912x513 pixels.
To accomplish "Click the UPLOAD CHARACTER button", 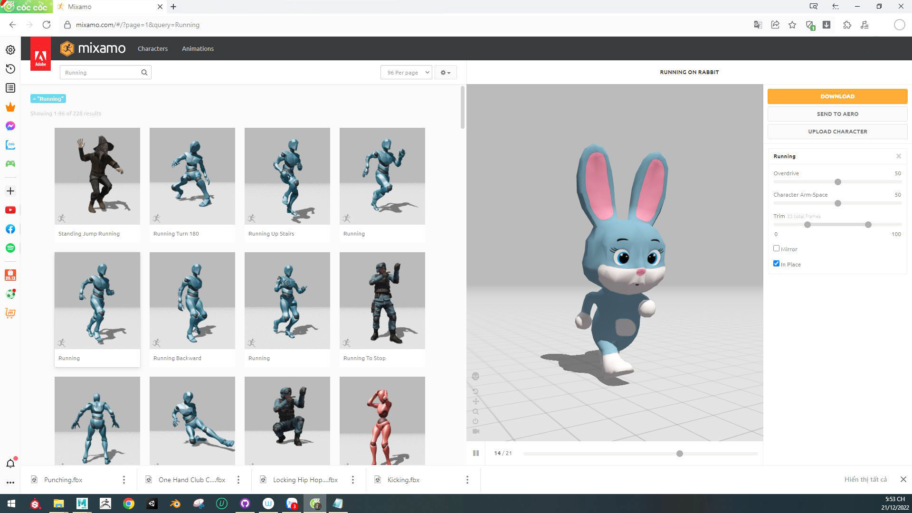I will pyautogui.click(x=837, y=132).
